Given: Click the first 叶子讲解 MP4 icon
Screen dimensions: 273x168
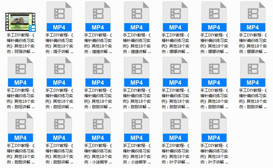Looking at the screenshot, I should tap(175, 127).
